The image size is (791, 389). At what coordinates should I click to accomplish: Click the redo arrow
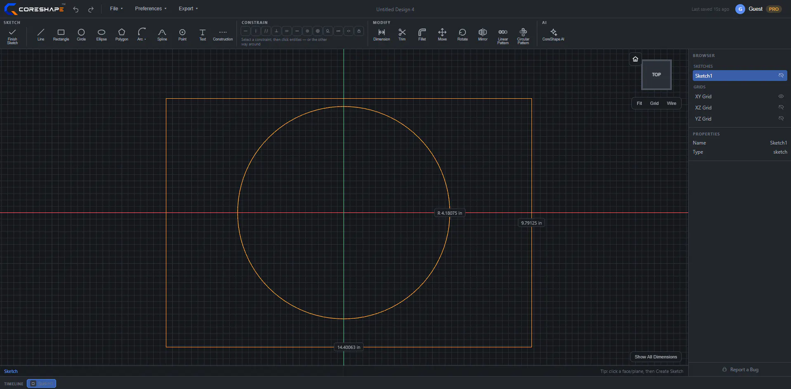(91, 9)
